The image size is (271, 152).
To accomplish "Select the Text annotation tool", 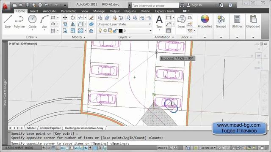I will click(x=159, y=22).
